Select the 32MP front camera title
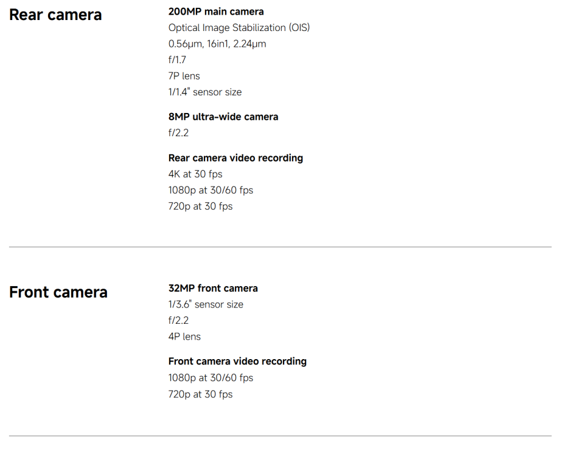This screenshot has width=578, height=449. 213,289
